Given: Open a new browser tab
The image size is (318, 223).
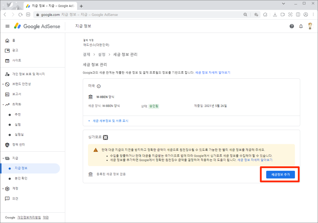Looking at the screenshot, I should tap(81, 6).
